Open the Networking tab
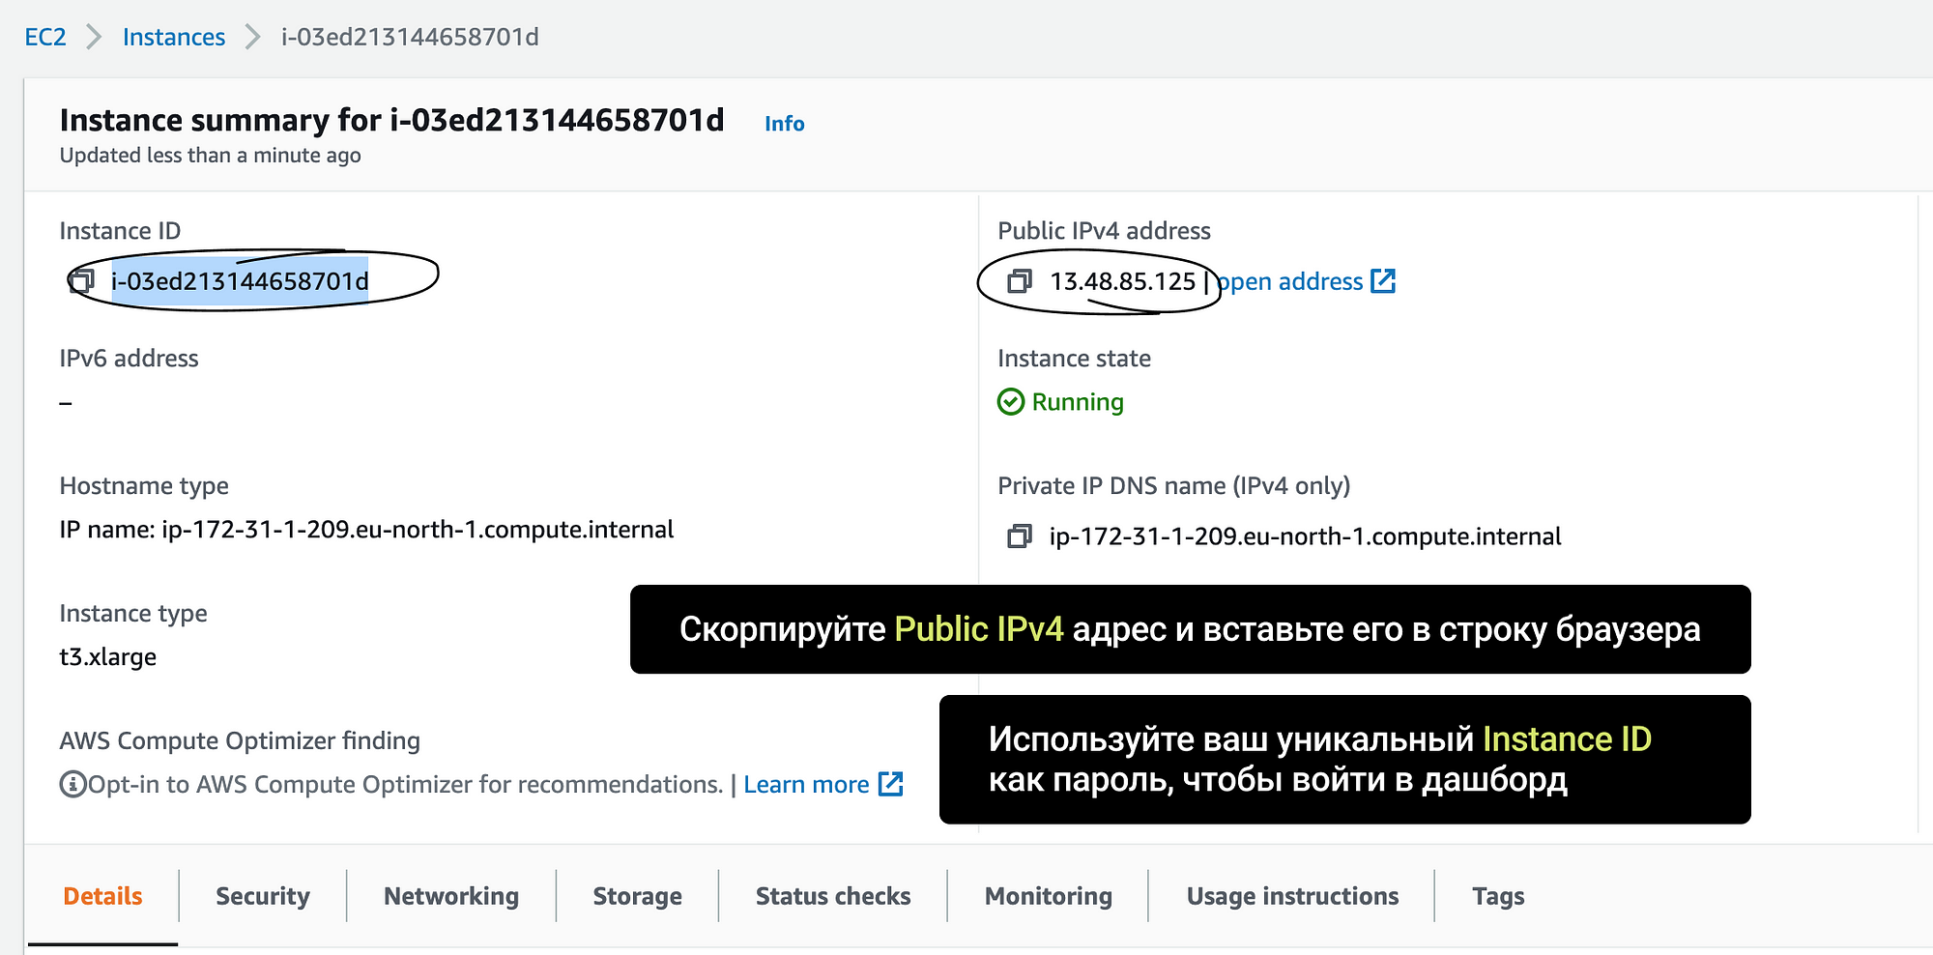Screen dimensions: 1933x955 pos(451,896)
